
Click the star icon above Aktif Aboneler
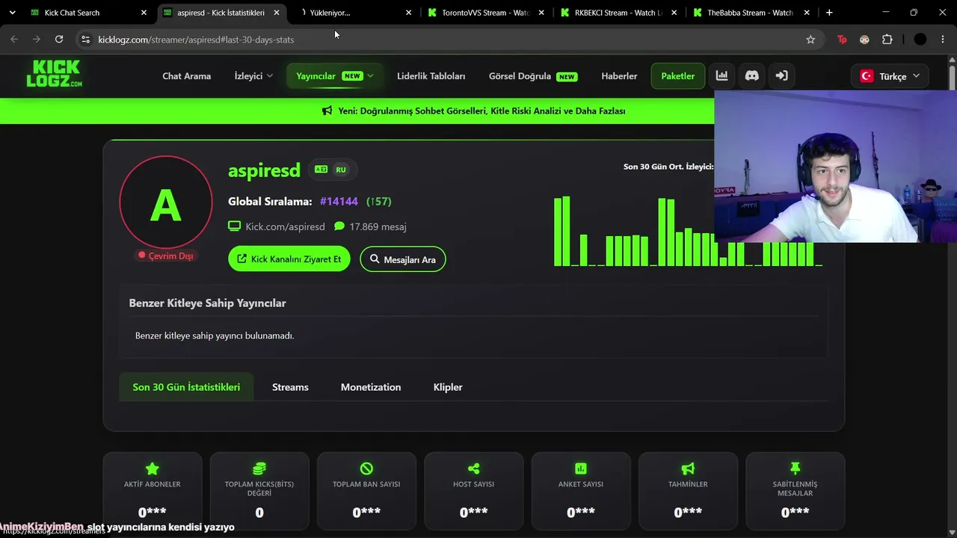[x=153, y=469]
